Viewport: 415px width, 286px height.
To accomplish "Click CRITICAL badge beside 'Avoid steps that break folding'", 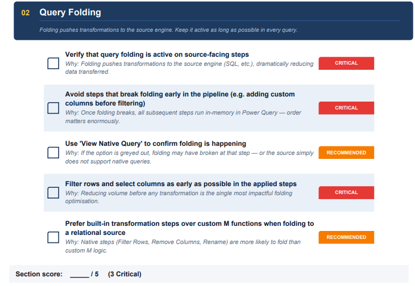I will click(346, 108).
